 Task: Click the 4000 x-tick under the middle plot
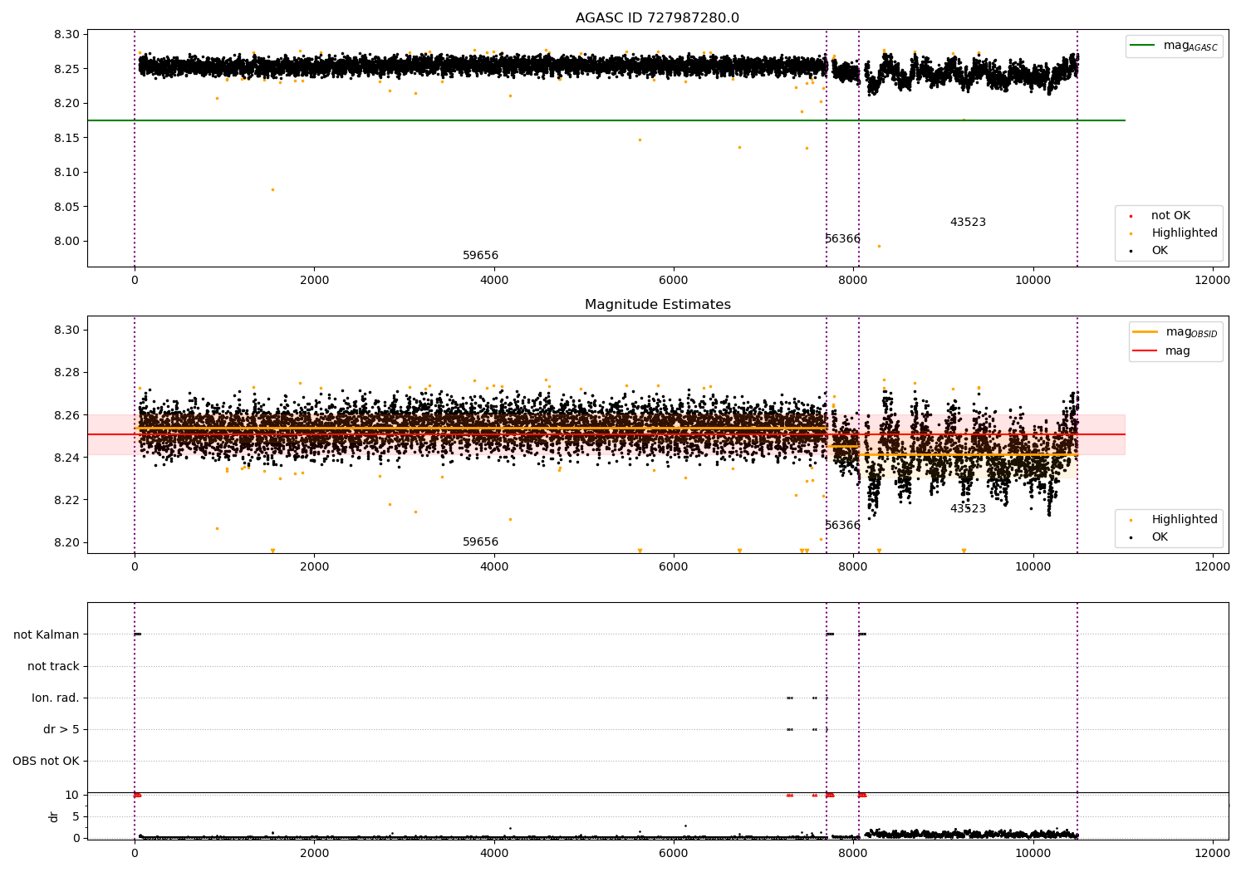click(494, 567)
